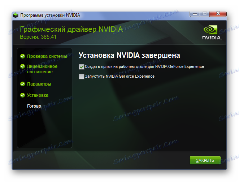Image resolution: width=239 pixels, height=182 pixels.
Task: Select the Установка step
Action: click(38, 95)
